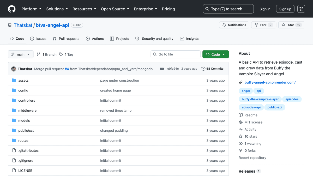The image size is (313, 176).
Task: Switch to the Issues tab
Action: coord(38,39)
